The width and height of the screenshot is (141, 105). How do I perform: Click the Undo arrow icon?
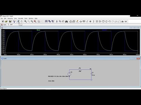coord(110,21)
